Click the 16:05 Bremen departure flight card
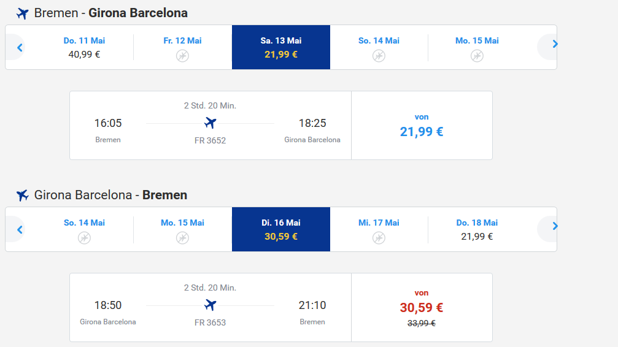This screenshot has width=618, height=347. pos(211,126)
